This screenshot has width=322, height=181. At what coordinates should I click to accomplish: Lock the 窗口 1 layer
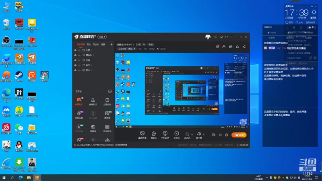pyautogui.click(x=79, y=65)
